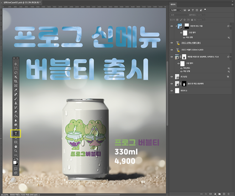Select the Paint Bucket tool
Screen dimensions: 235x196
click(16, 116)
